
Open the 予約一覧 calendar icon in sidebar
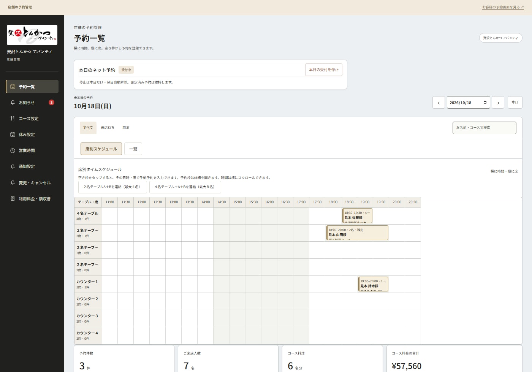pos(13,87)
